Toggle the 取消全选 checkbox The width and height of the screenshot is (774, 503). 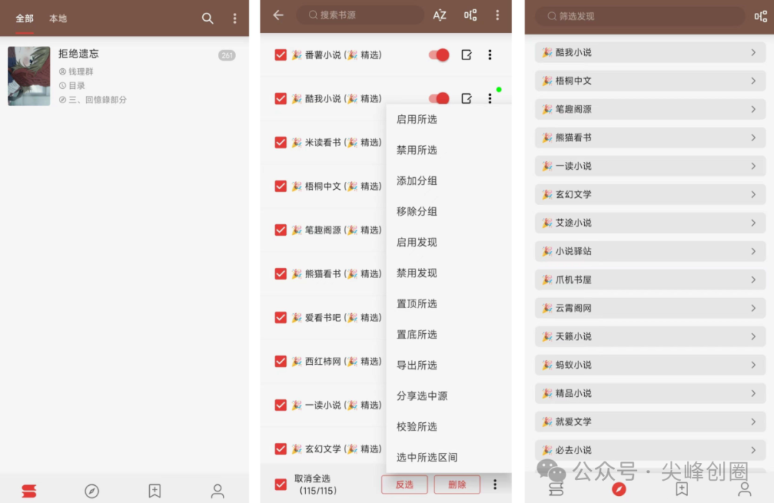(x=280, y=484)
